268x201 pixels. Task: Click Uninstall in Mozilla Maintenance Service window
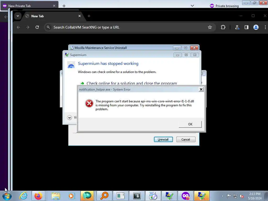[163, 139]
